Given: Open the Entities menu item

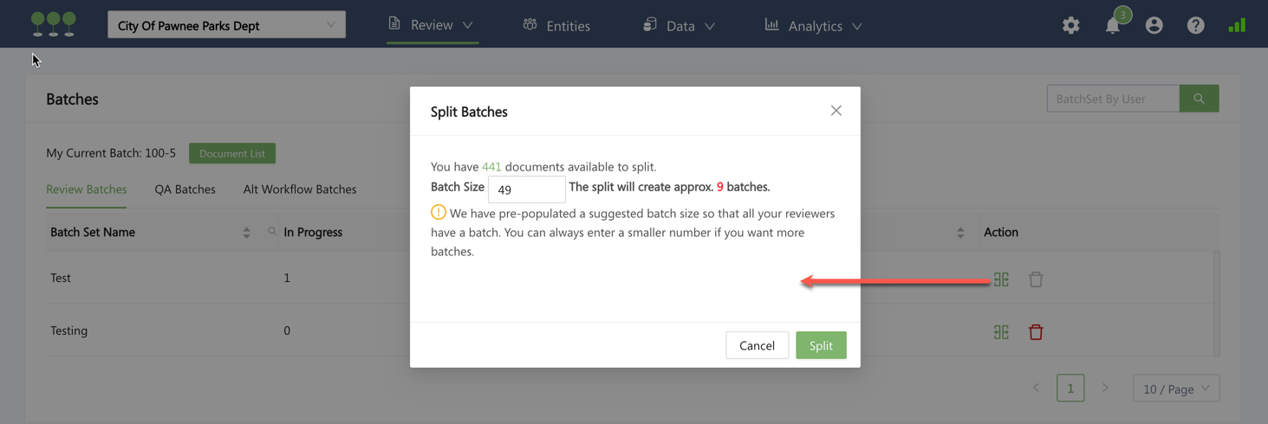Looking at the screenshot, I should point(556,26).
